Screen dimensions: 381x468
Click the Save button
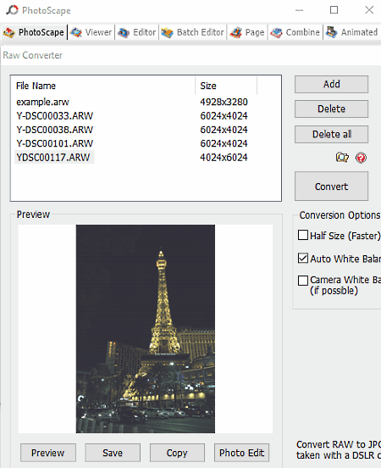pyautogui.click(x=113, y=453)
